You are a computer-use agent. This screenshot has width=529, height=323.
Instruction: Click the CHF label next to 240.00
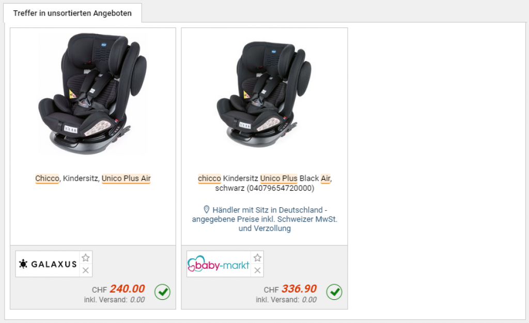coord(99,290)
